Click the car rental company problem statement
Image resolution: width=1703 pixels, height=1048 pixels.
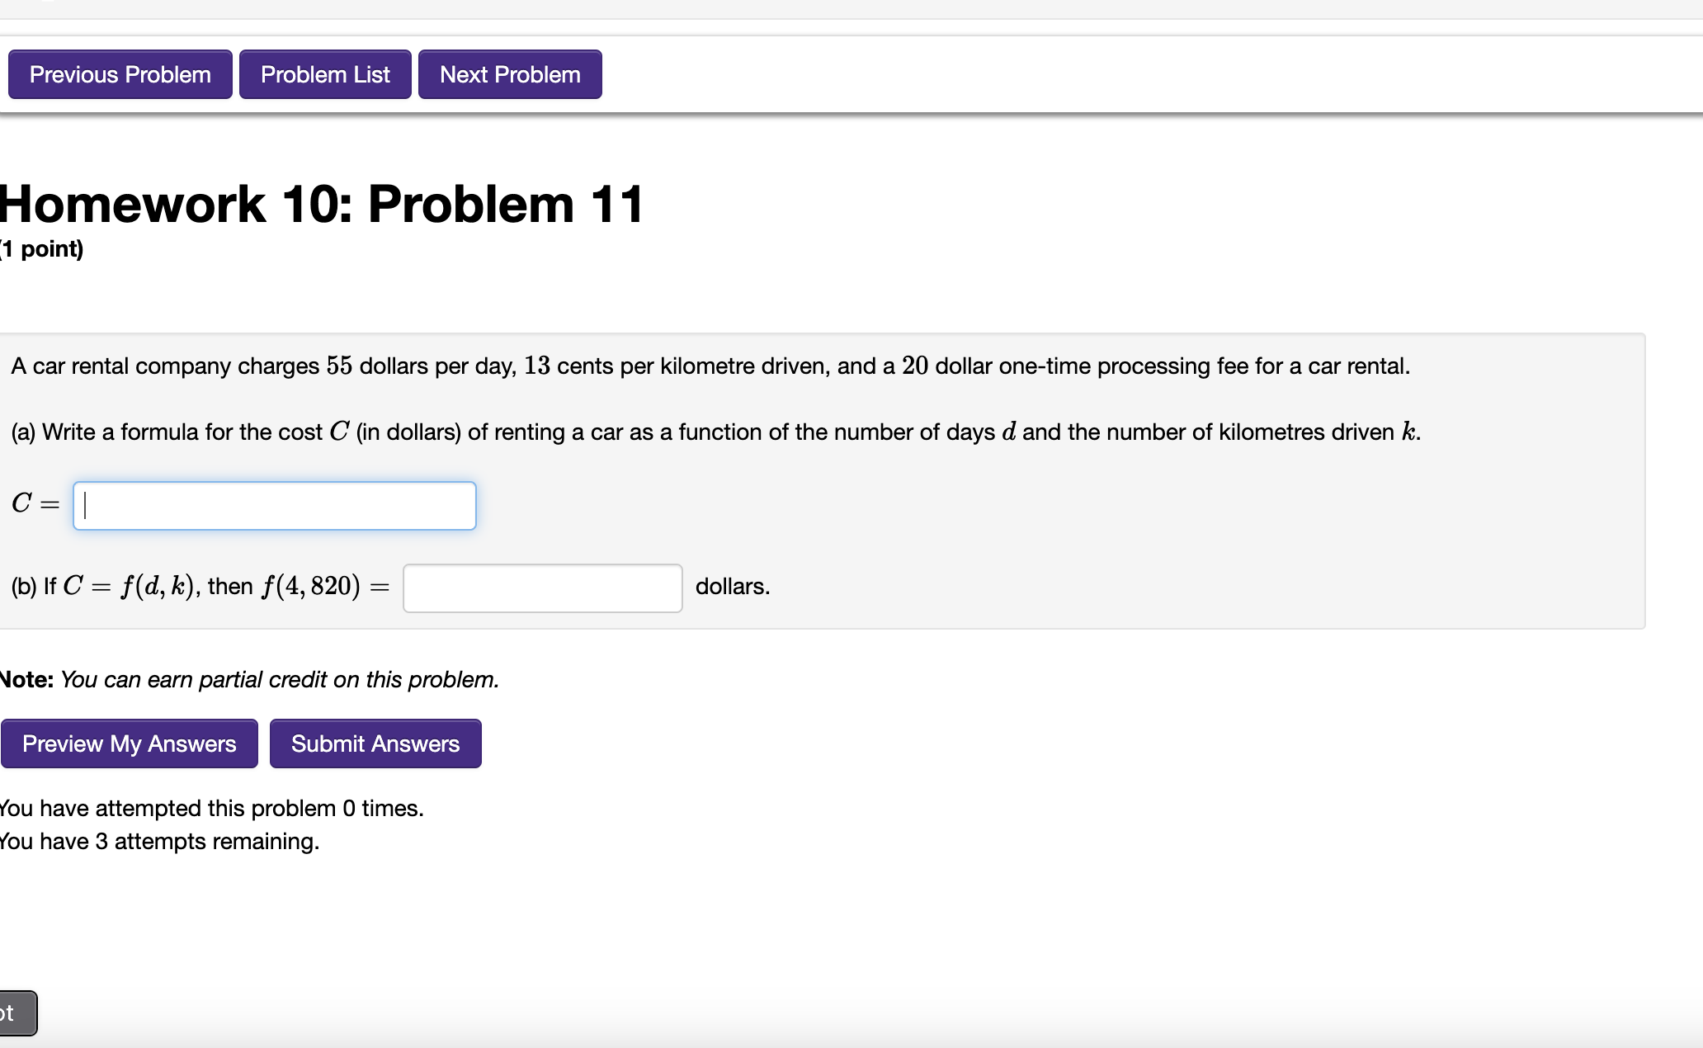(710, 366)
